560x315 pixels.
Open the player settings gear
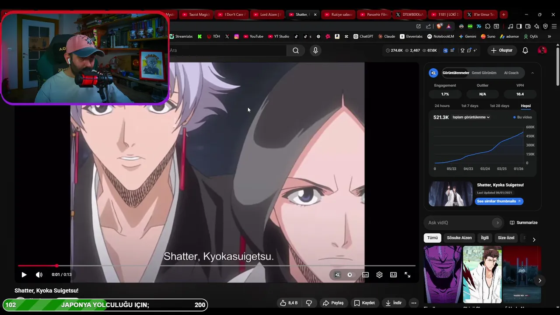coord(379,275)
